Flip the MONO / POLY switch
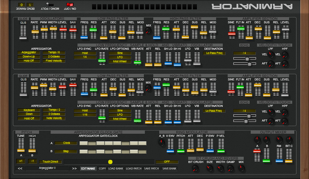 point(50,5)
